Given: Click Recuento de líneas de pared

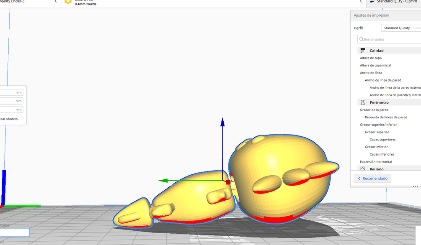Looking at the screenshot, I should tap(386, 117).
